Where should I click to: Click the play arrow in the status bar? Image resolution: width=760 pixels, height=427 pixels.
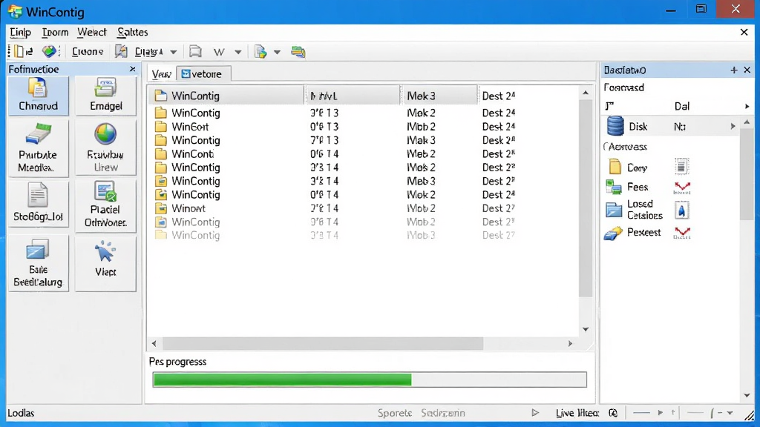click(x=535, y=413)
